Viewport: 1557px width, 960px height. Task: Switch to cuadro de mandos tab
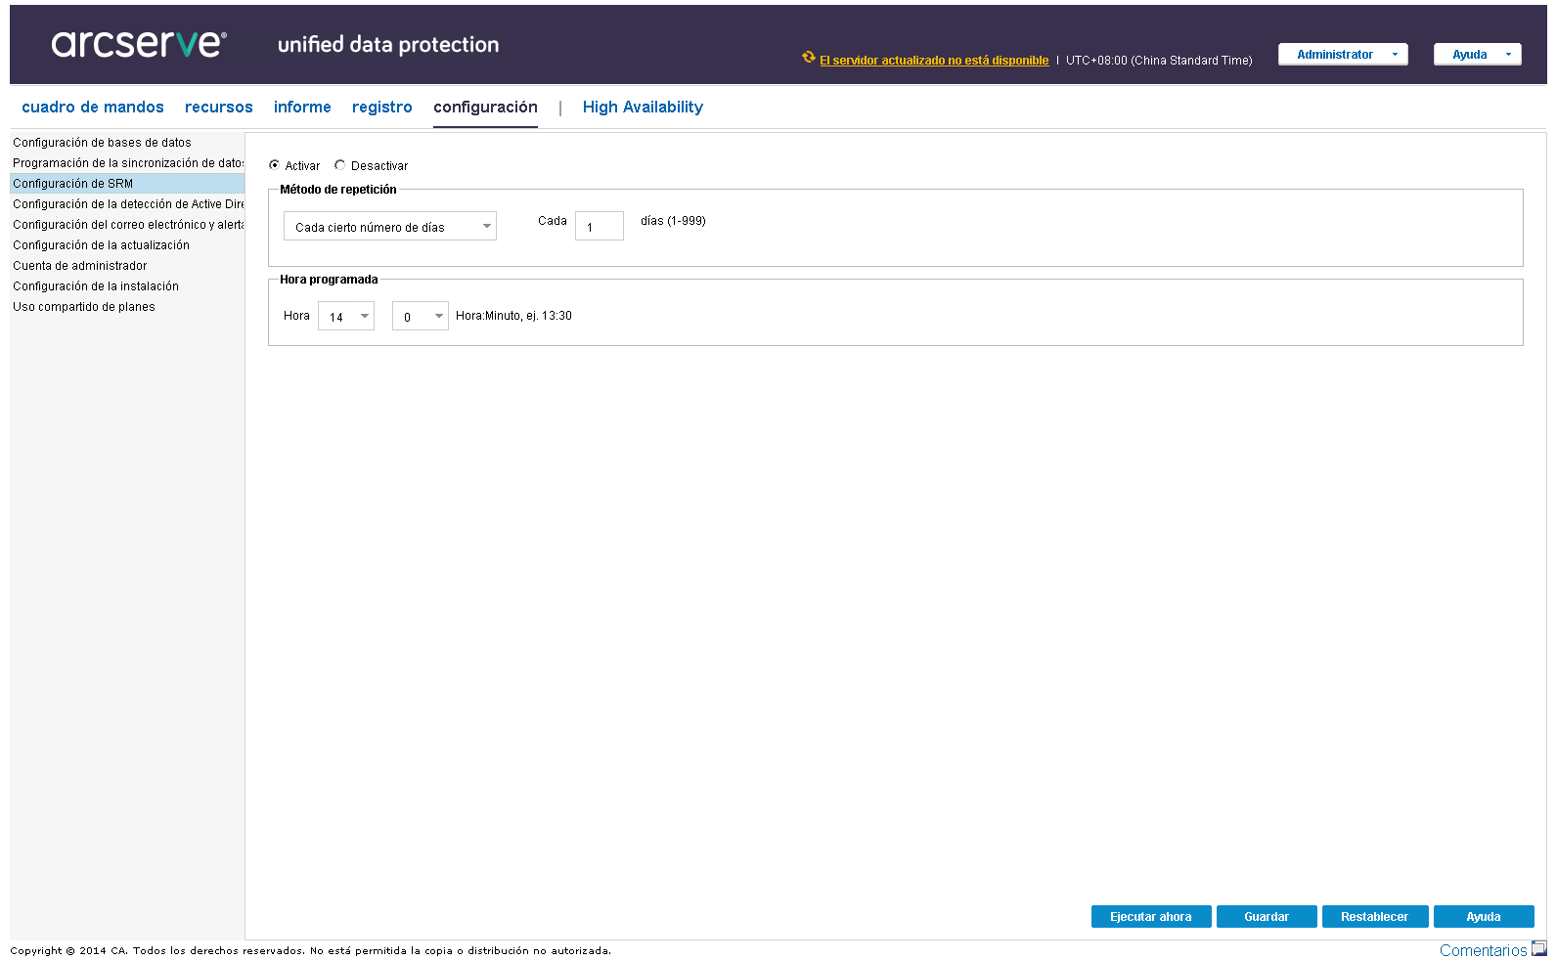click(x=93, y=108)
